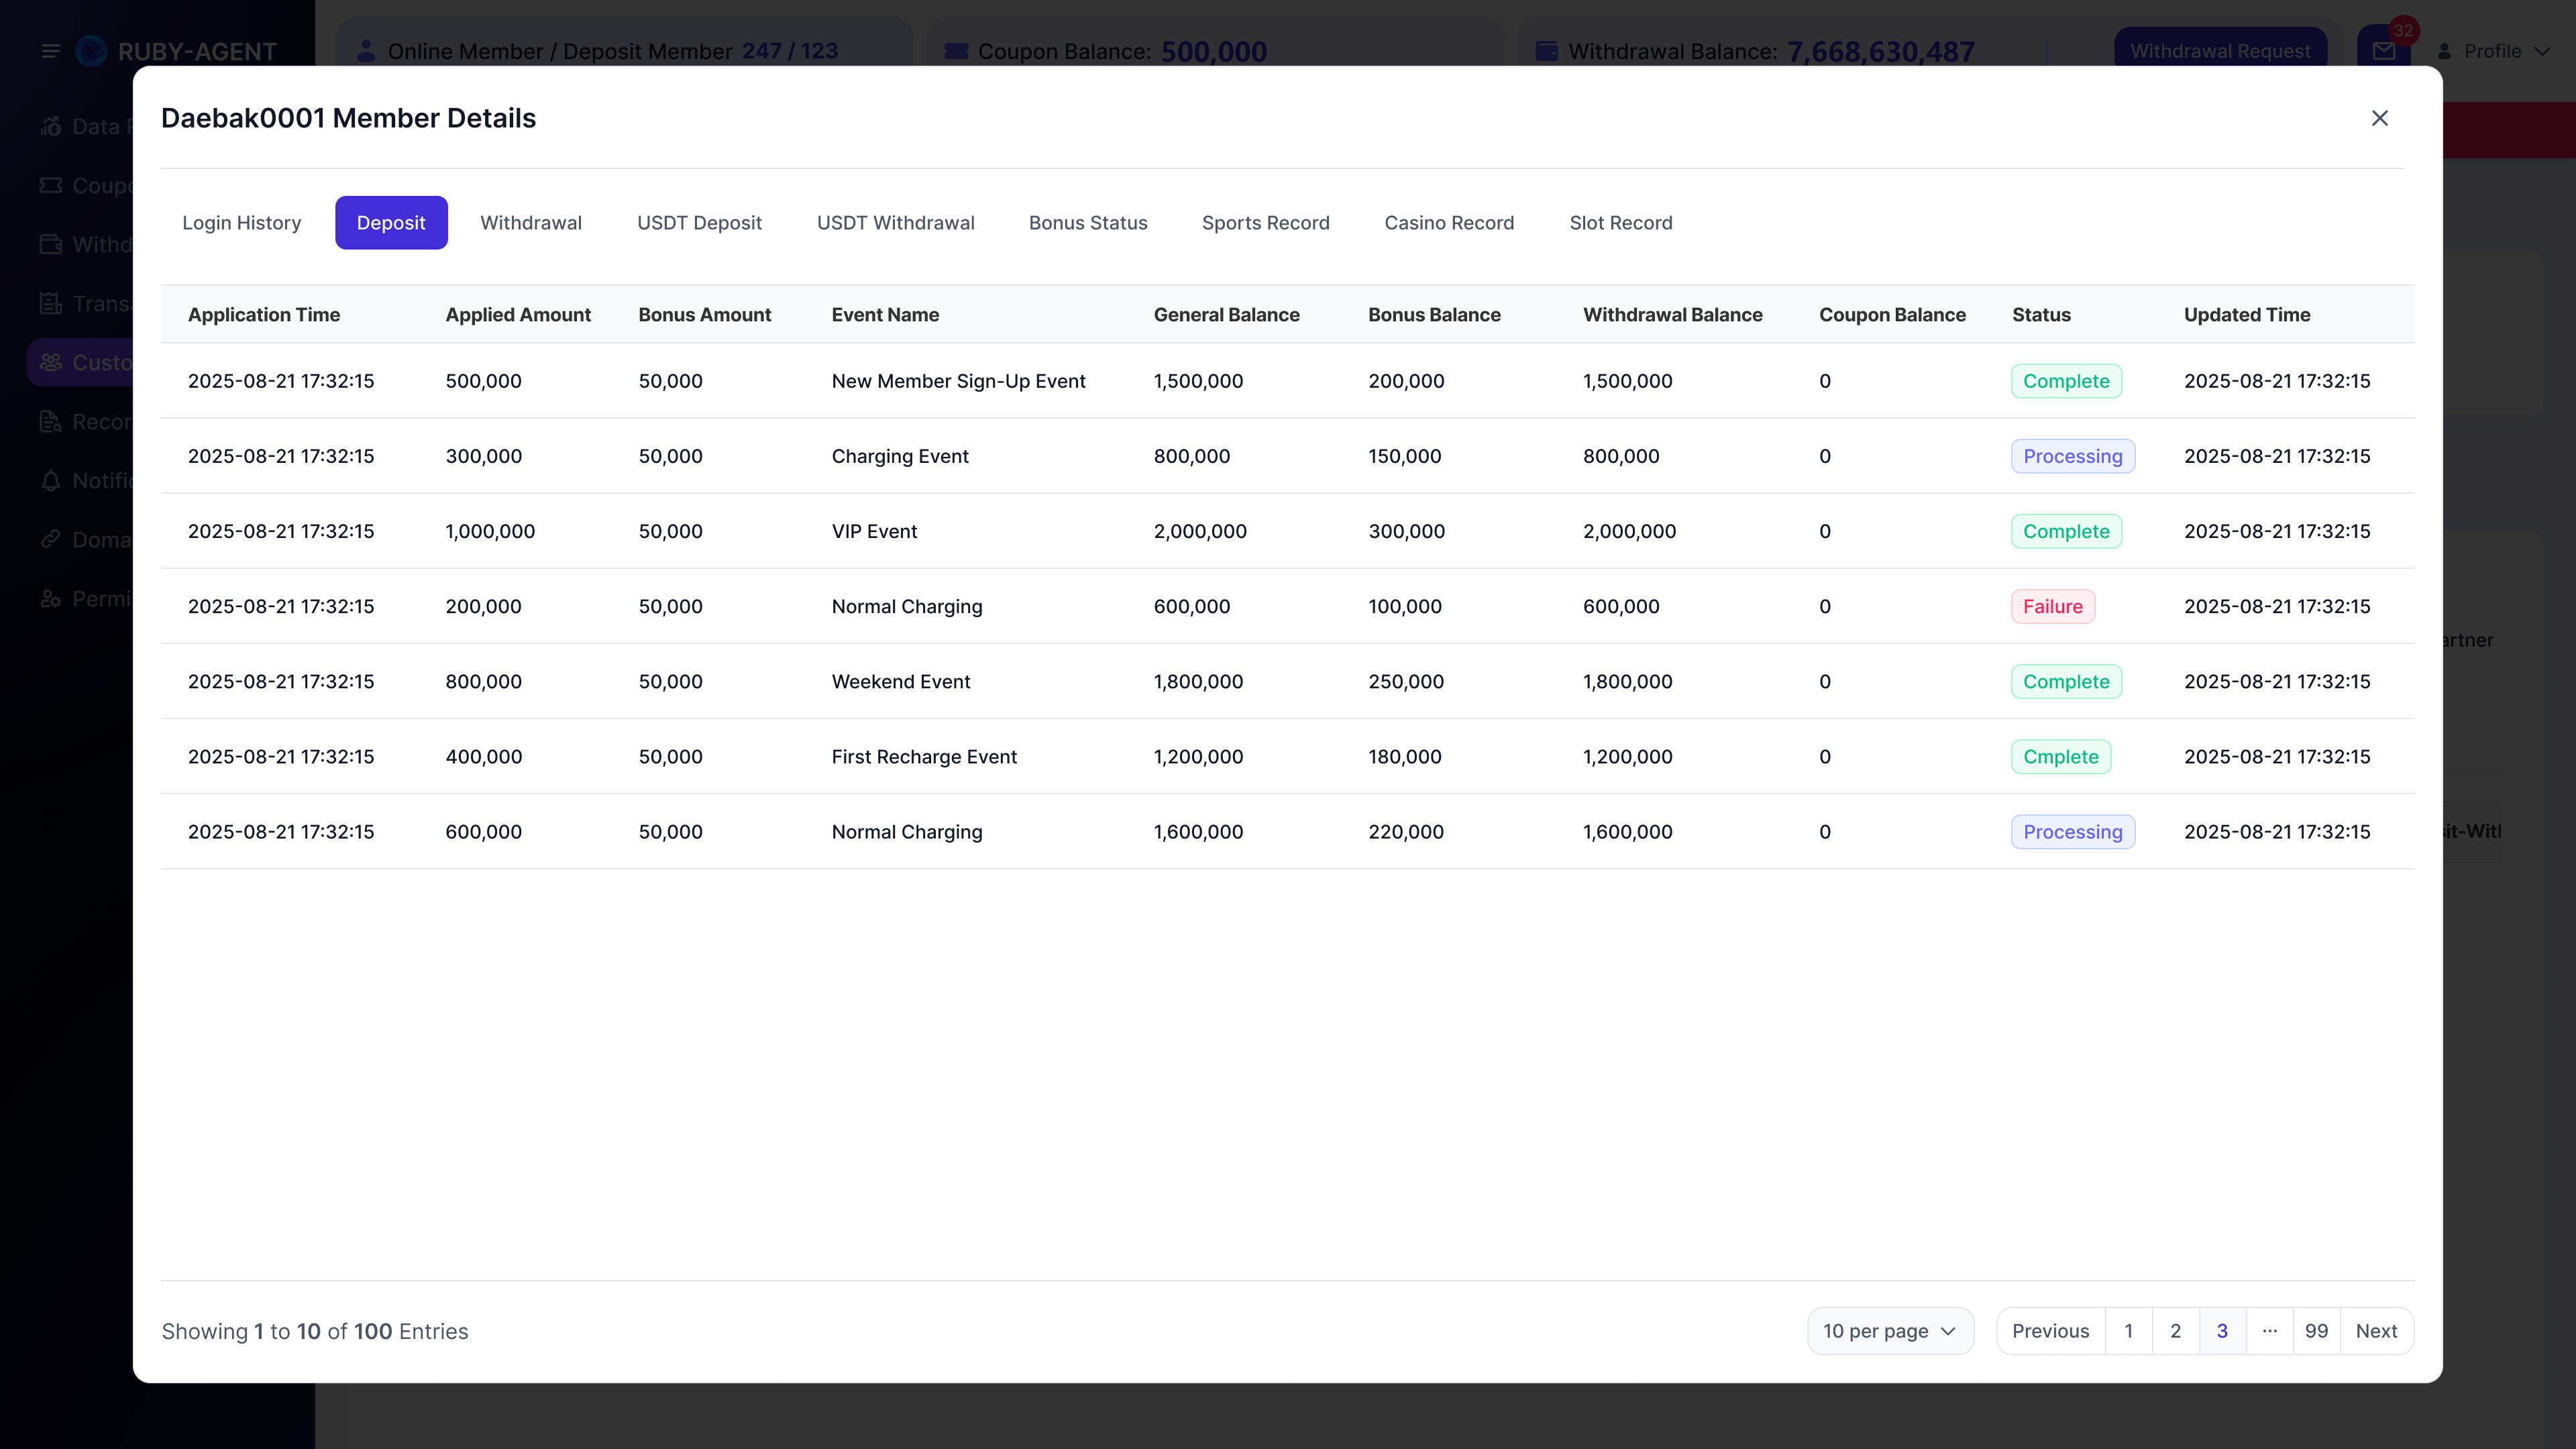Go to page 2
2576x1449 pixels.
2176,1331
